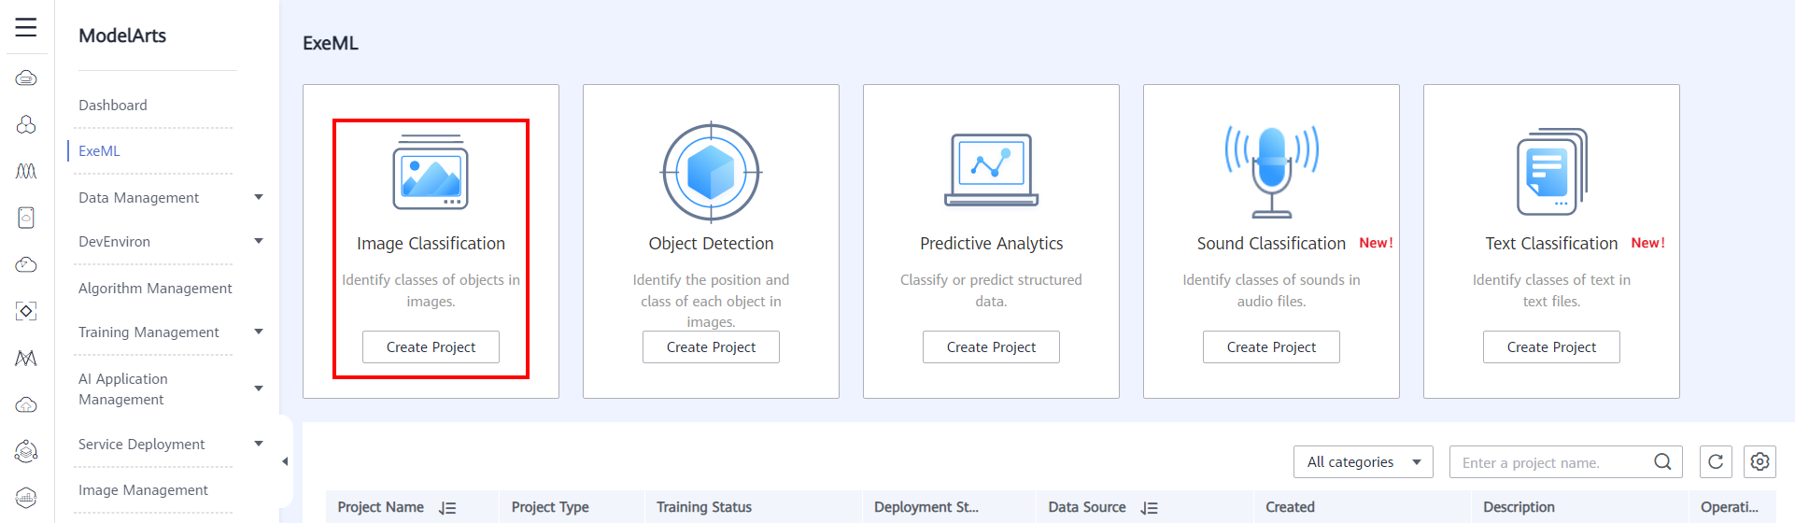Expand the Training Management section

point(259,332)
